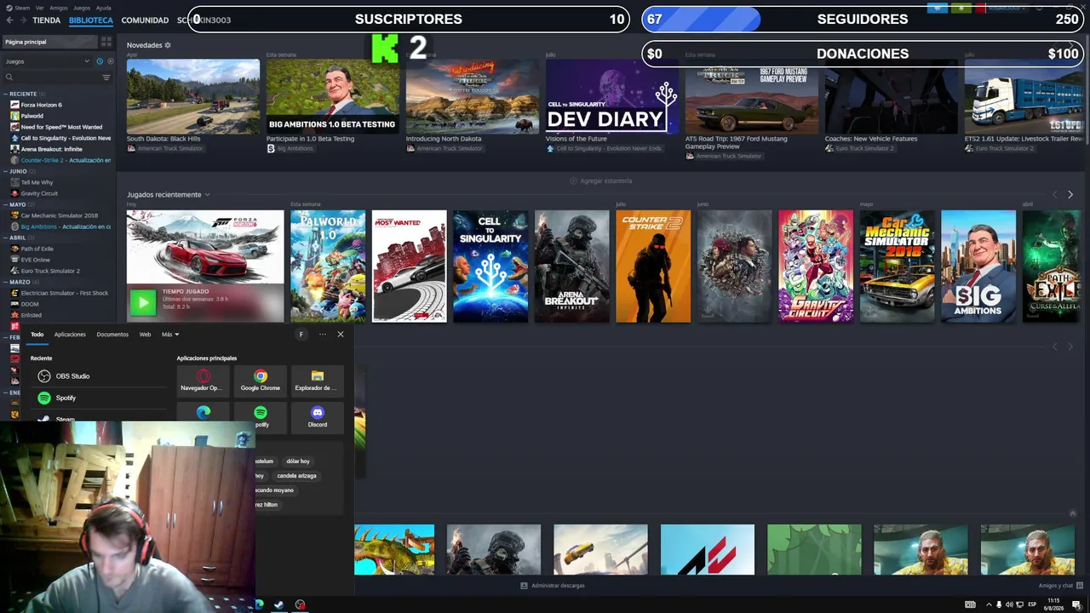
Task: Select DOOM in library list
Action: tap(30, 304)
